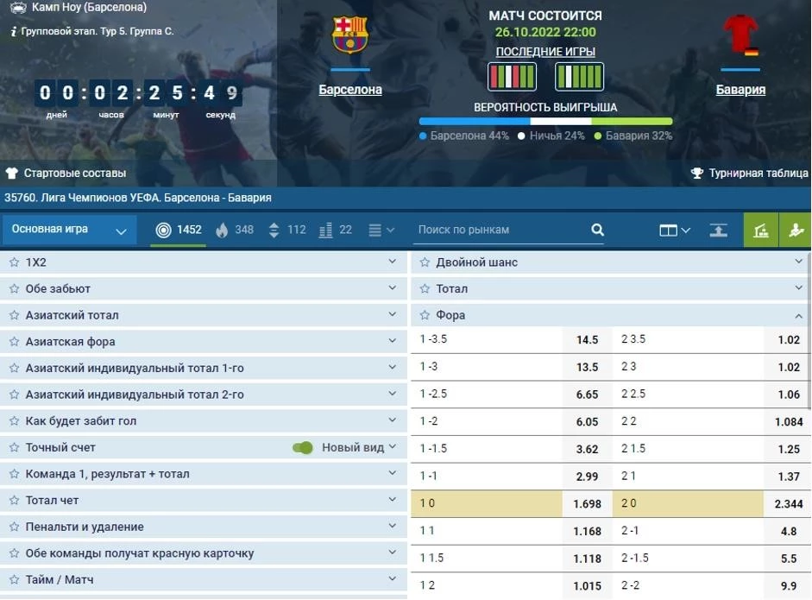The image size is (812, 600).
Task: Favorite the Фора market star
Action: pyautogui.click(x=425, y=315)
